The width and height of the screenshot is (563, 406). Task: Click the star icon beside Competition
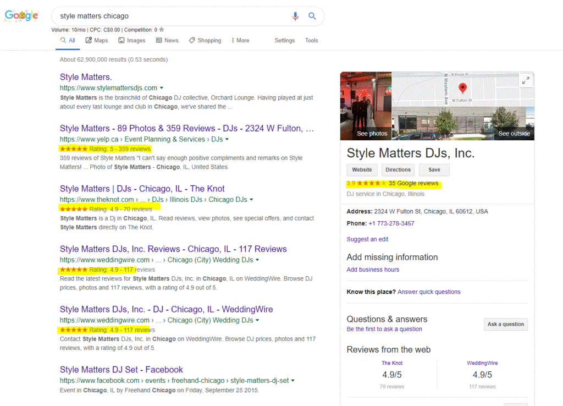[x=162, y=30]
